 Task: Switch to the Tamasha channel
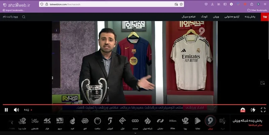(198, 123)
